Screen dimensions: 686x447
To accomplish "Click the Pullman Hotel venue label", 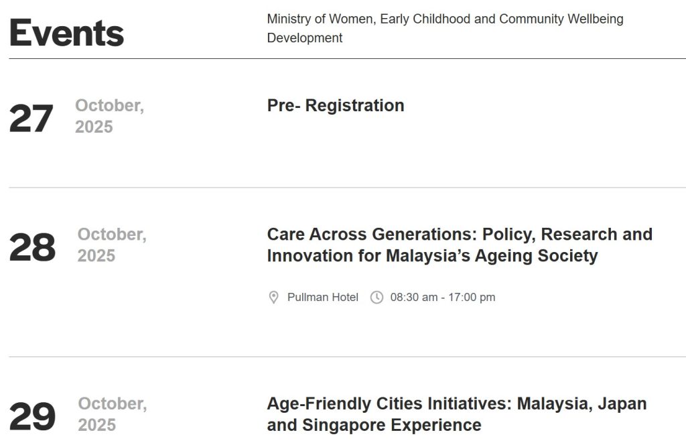I will [323, 298].
